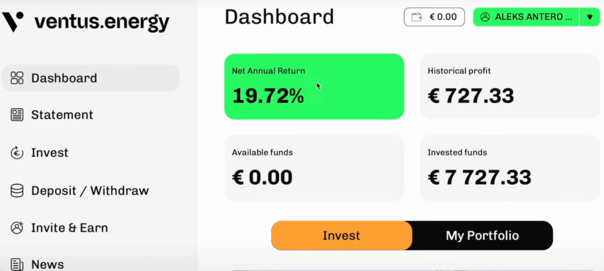Select the Net Annual Return card

[x=314, y=87]
